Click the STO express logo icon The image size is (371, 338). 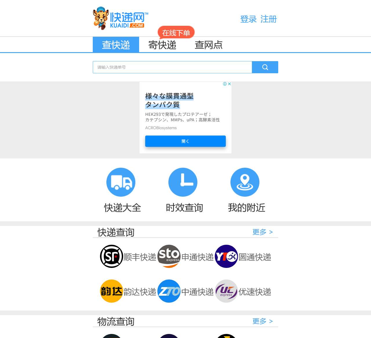click(x=169, y=256)
